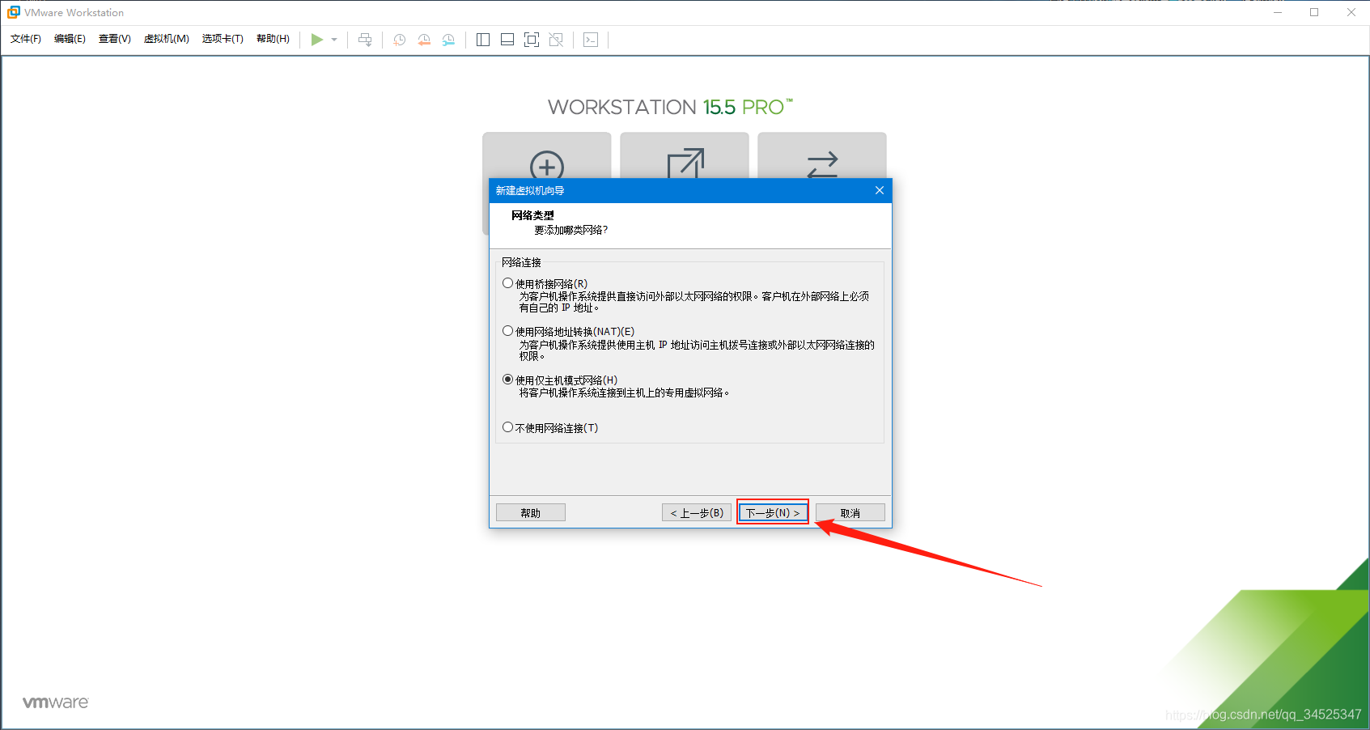
Task: Minimize the VMware Workstation window
Action: (1278, 12)
